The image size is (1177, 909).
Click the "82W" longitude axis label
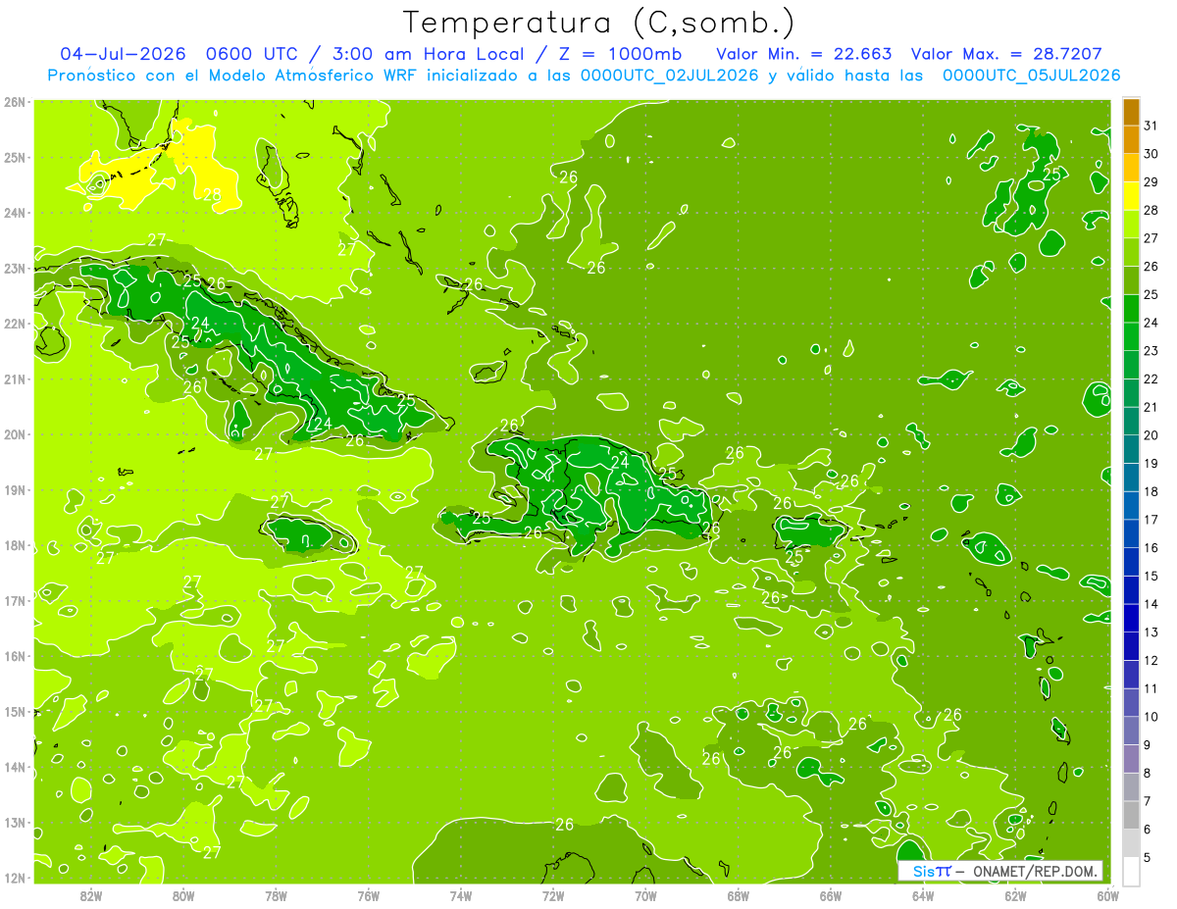pos(91,896)
